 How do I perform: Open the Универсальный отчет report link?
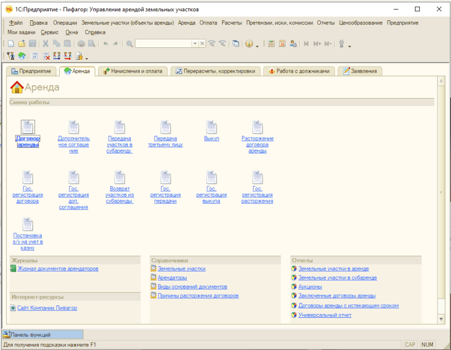[x=325, y=315]
